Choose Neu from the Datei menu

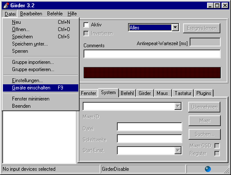[41, 22]
